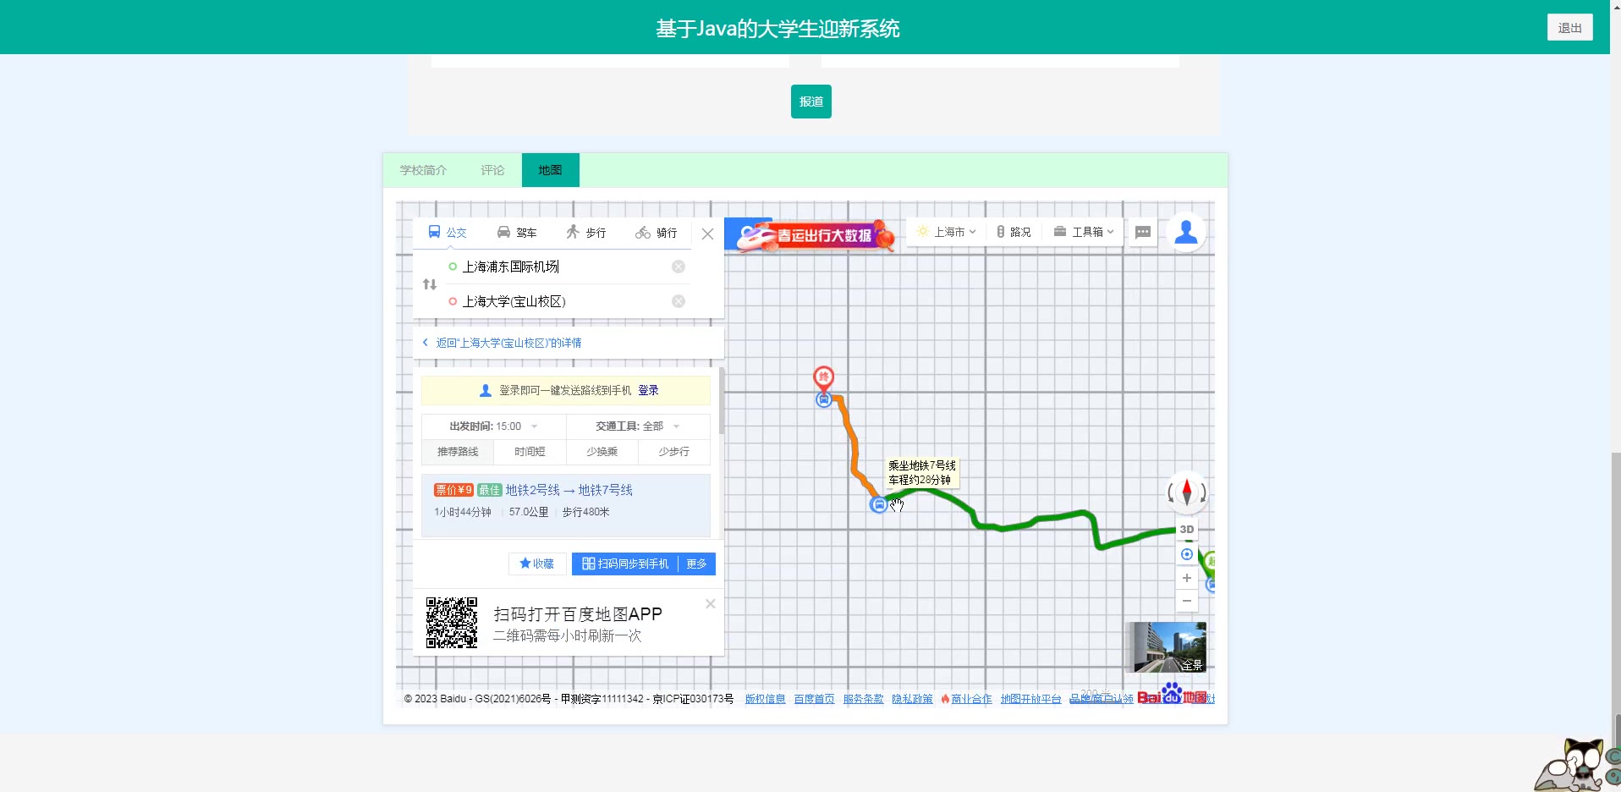This screenshot has width=1621, height=792.
Task: Select the 少换乘 route tab
Action: 602,452
